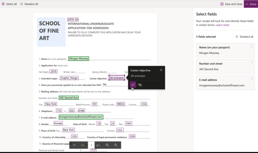Toggle the Morgan Mooney name field selection
This screenshot has width=258, height=153.
79,59
